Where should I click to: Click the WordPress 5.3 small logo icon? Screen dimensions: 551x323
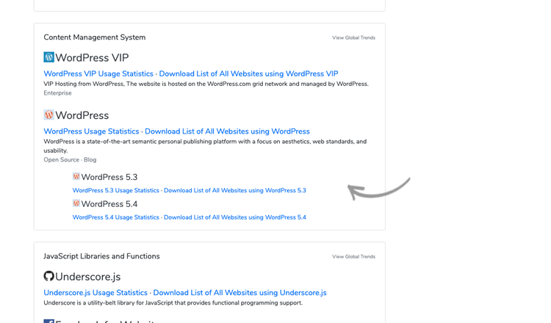[x=76, y=176]
